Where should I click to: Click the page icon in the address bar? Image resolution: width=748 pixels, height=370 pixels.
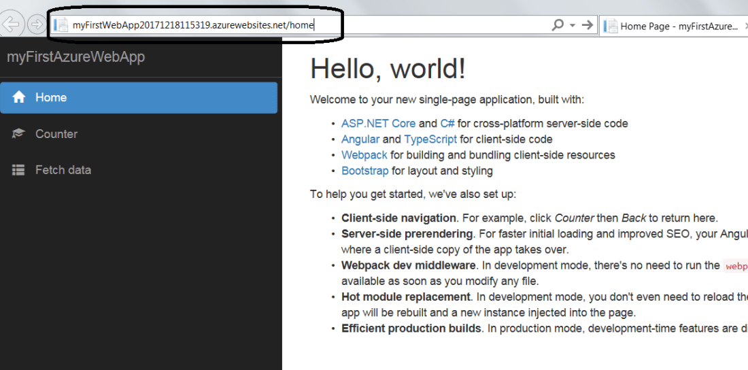point(62,25)
